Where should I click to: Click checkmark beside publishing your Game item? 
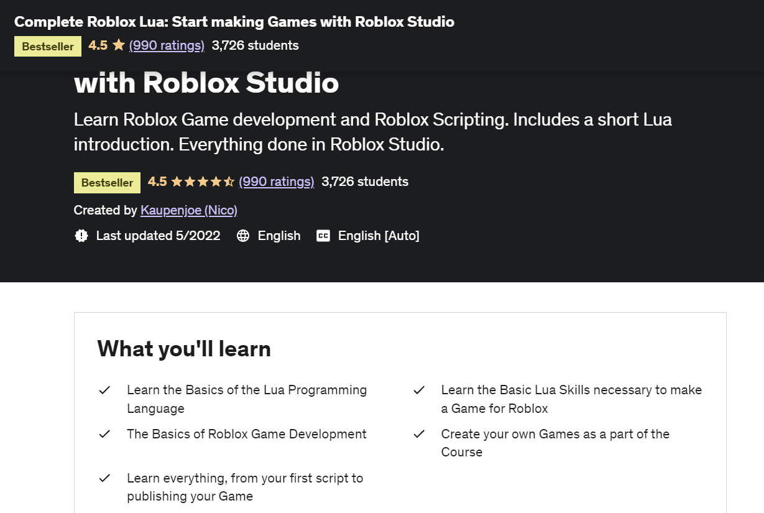tap(104, 478)
